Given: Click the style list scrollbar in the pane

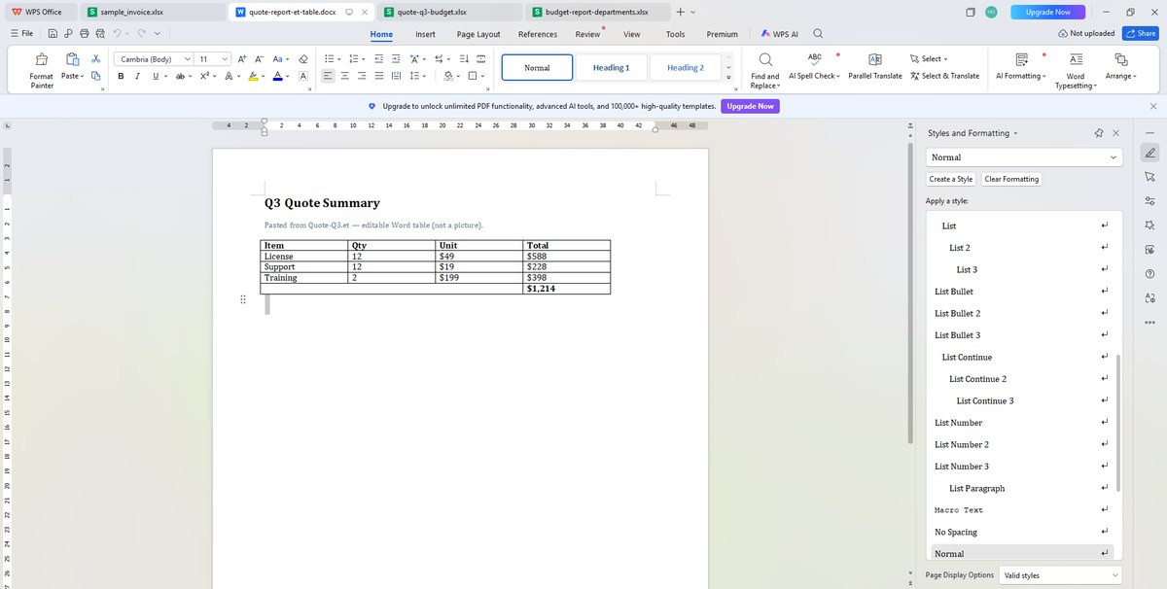Looking at the screenshot, I should [x=1118, y=423].
